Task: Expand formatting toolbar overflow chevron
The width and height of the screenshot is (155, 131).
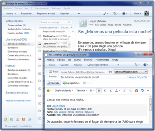Action: click(x=148, y=91)
